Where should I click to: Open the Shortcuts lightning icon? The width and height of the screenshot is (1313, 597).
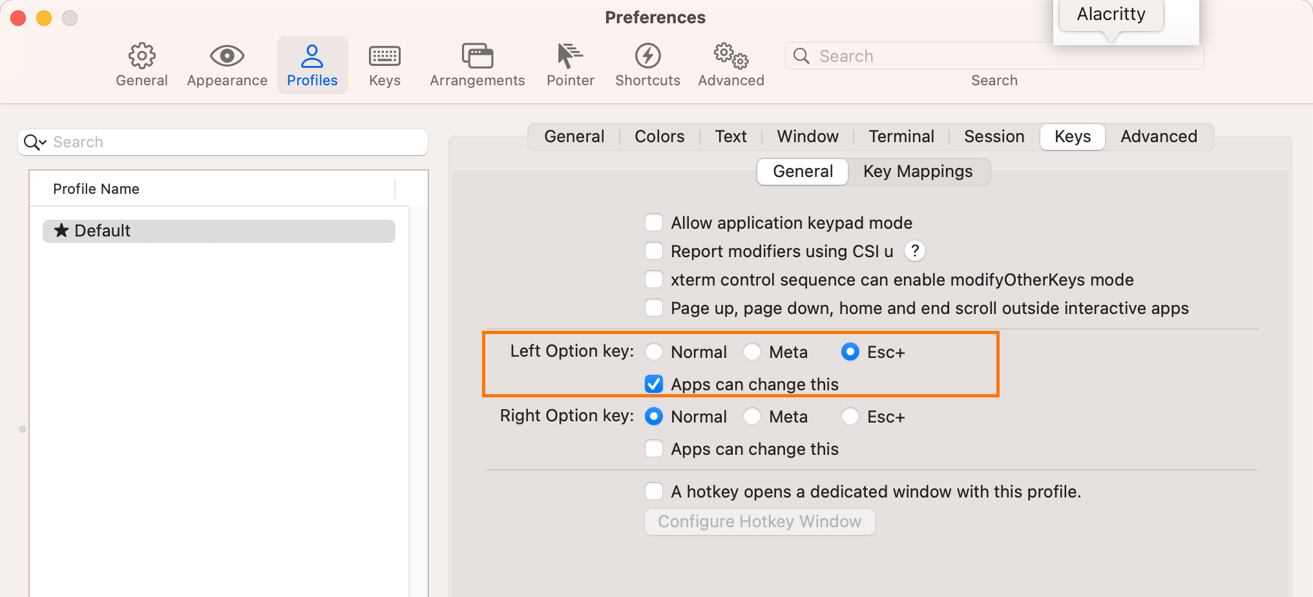[x=647, y=57]
